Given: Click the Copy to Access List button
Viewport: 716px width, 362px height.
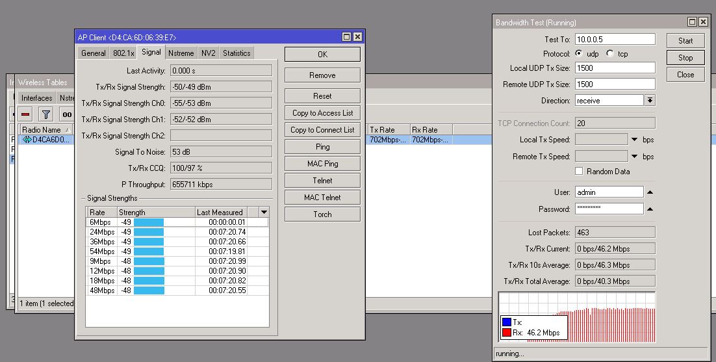Looking at the screenshot, I should [x=322, y=113].
